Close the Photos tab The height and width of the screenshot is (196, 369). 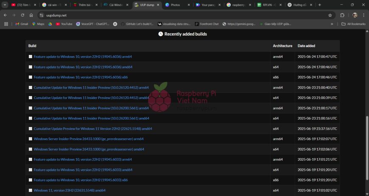coord(189,5)
